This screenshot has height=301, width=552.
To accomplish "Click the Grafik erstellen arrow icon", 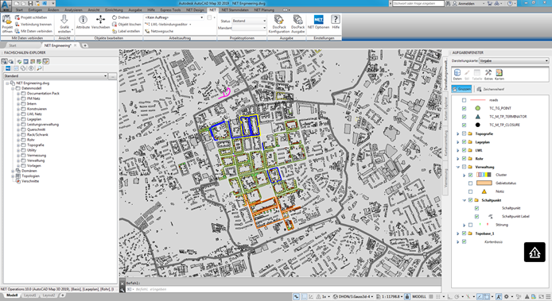I will point(64,20).
